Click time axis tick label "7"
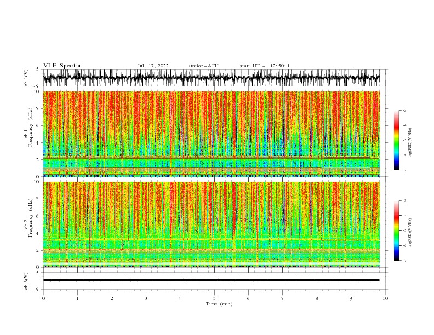Image resolution: width=434 pixels, height=335 pixels. pos(283,298)
